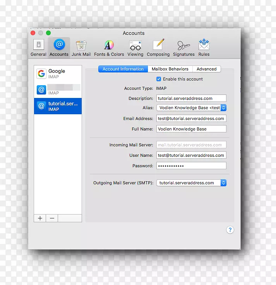Click the add account plus button
Image resolution: width=276 pixels, height=285 pixels.
(x=40, y=218)
